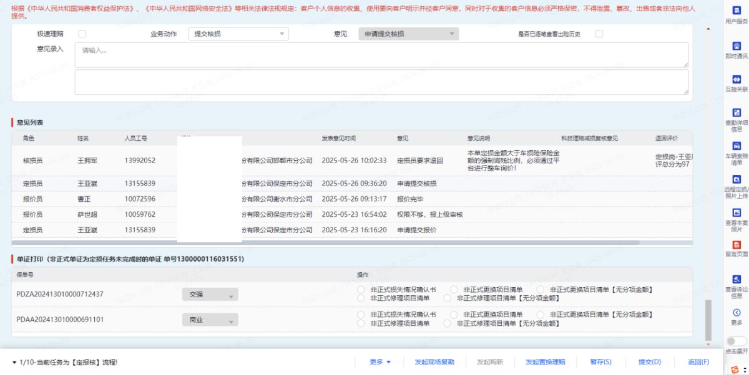Open 即时通讯 instant messaging icon

click(x=737, y=46)
